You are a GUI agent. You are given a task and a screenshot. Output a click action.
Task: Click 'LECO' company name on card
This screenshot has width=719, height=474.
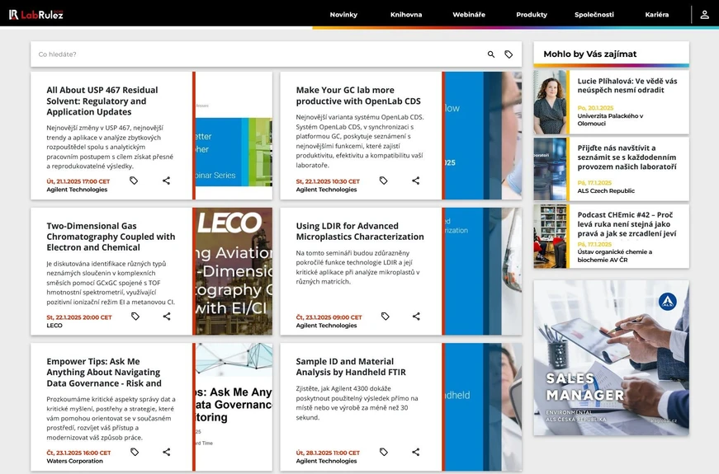(x=54, y=325)
